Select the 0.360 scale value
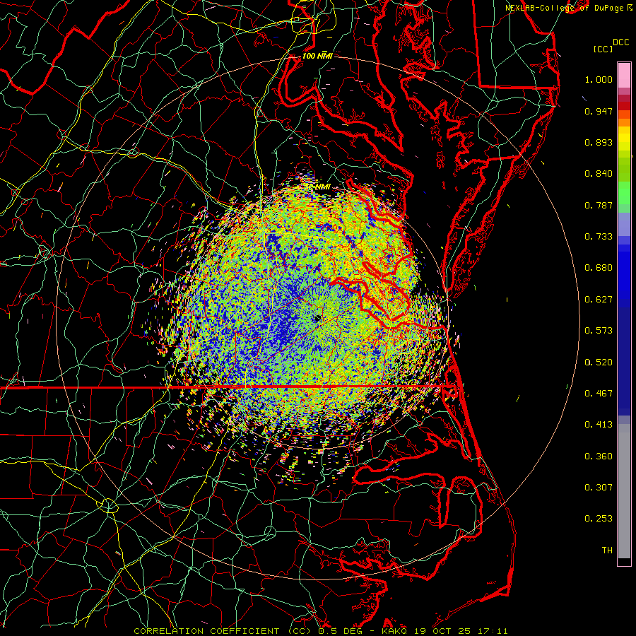636x636 pixels. (x=599, y=457)
